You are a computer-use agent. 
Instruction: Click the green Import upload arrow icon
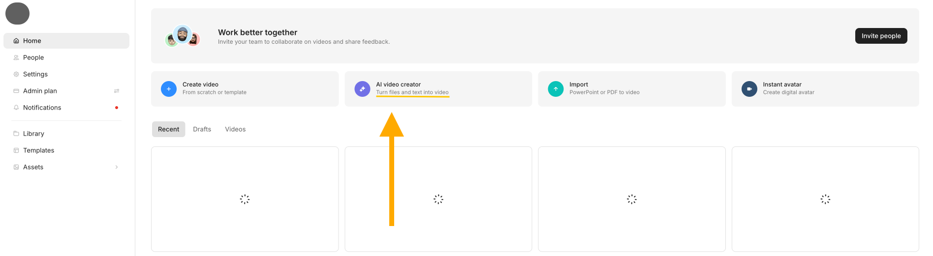556,89
